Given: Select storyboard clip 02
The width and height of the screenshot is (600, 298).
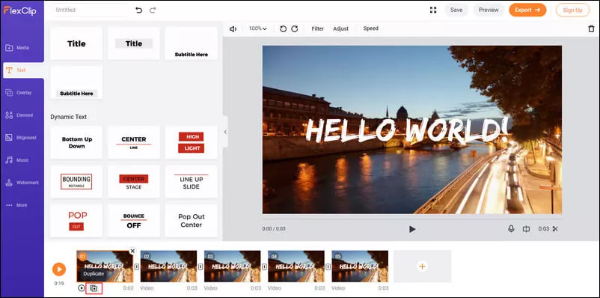Looking at the screenshot, I should [169, 267].
